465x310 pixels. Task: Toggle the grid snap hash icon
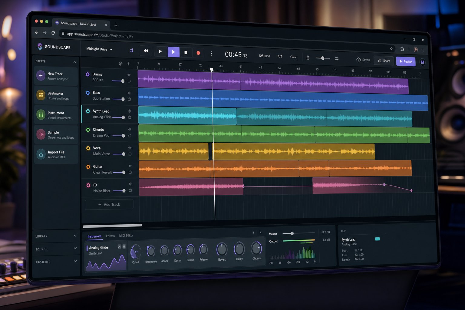132,51
